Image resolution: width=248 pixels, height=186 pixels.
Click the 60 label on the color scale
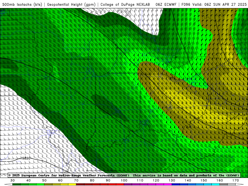60,180
